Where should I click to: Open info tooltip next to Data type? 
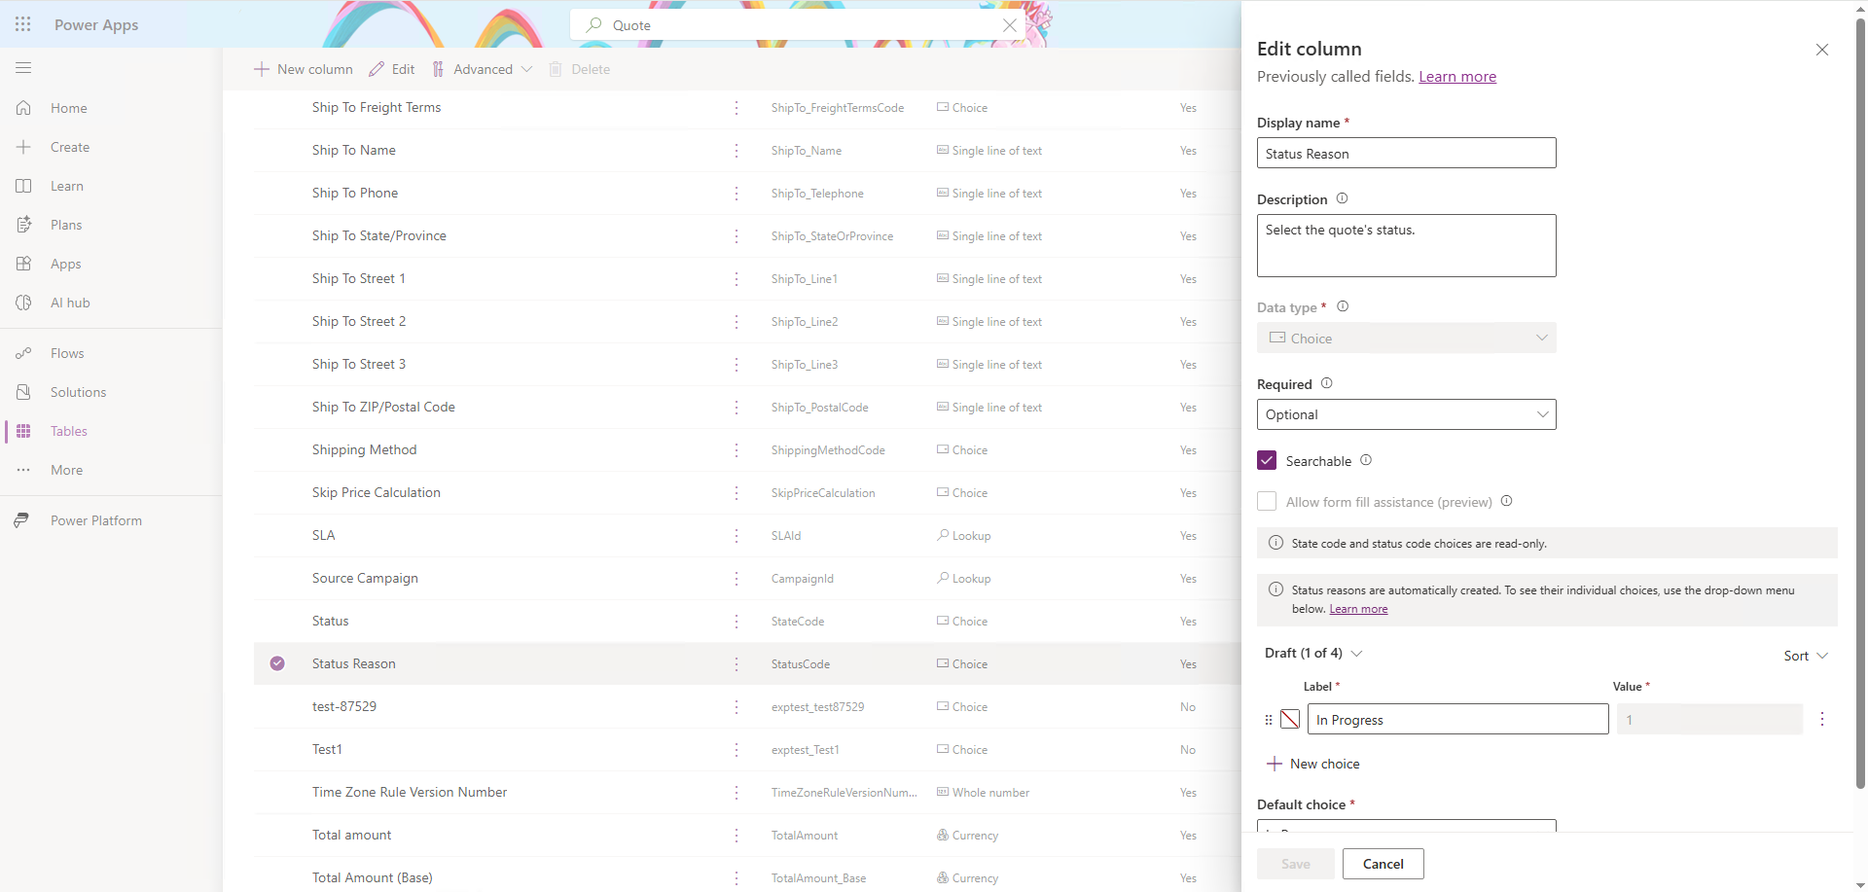1343,306
